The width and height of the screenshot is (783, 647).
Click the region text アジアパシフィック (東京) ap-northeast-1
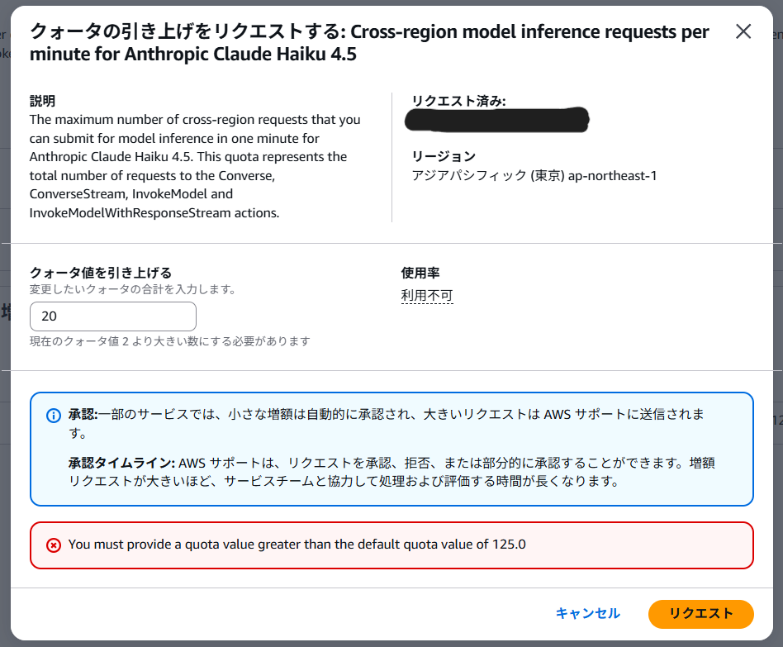pos(534,175)
